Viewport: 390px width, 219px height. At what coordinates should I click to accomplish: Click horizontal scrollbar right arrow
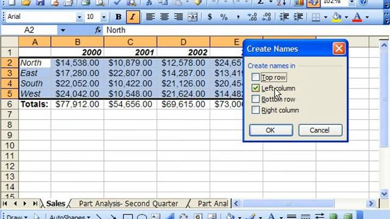tap(371, 204)
